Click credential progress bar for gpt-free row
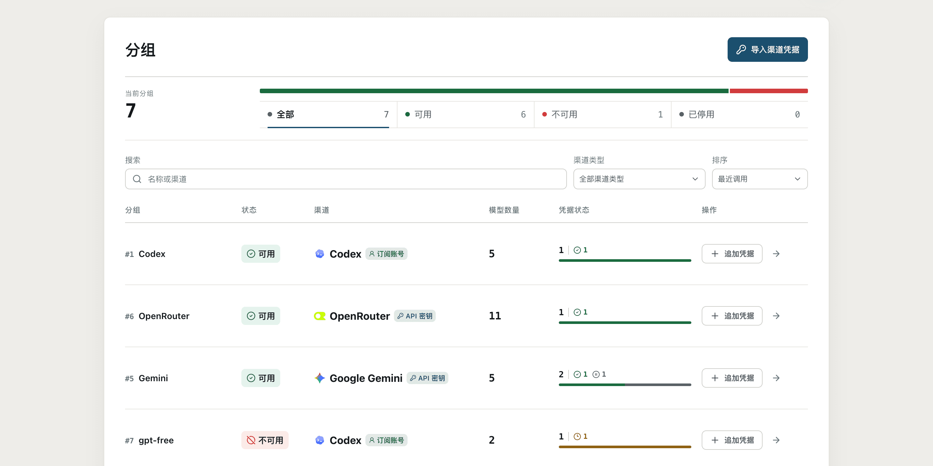The image size is (933, 466). [625, 447]
